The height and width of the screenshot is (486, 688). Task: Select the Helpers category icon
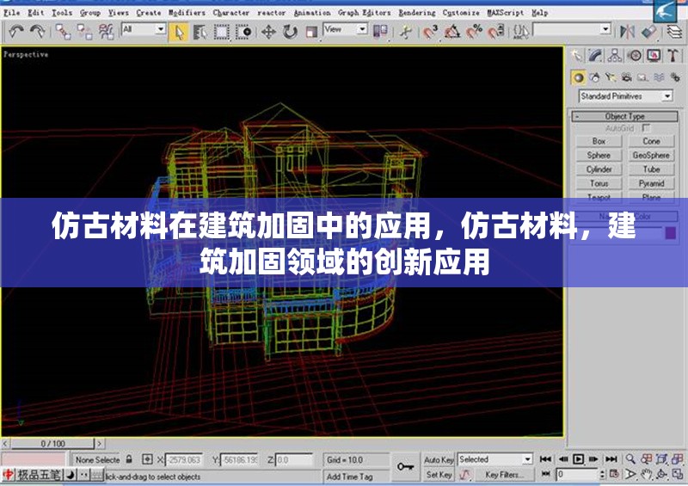click(642, 77)
